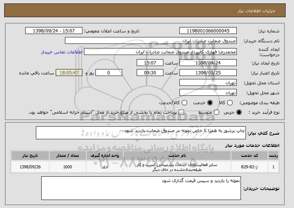294x208 pixels.
Task: Click the service name cell in row 1
Action: click(x=177, y=167)
